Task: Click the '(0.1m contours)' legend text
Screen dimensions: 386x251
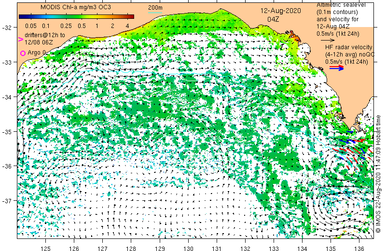Action: click(337, 12)
